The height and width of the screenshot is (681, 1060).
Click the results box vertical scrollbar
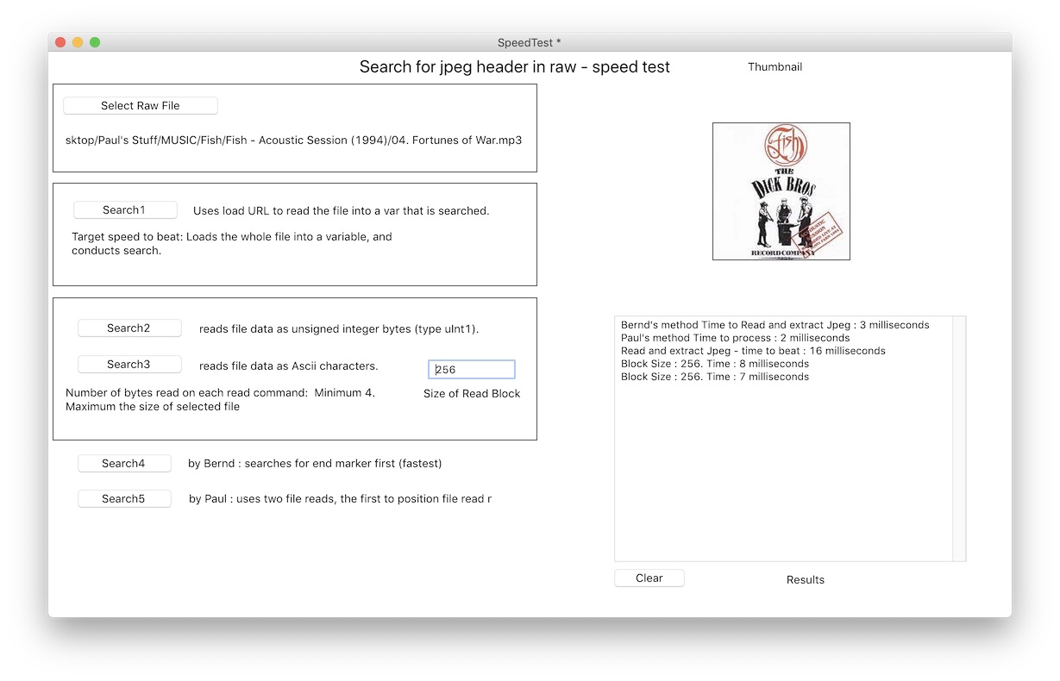(x=958, y=439)
